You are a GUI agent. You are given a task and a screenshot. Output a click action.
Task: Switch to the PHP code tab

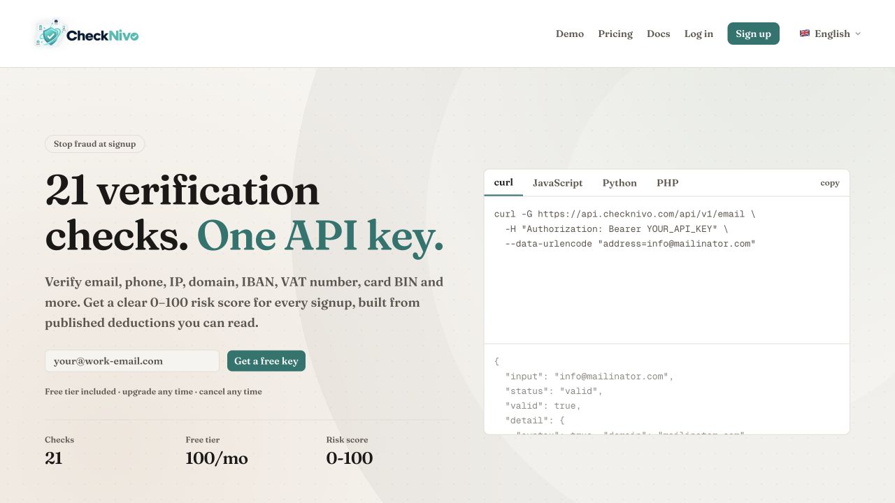tap(667, 182)
